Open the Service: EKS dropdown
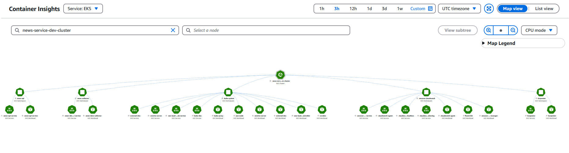Screen dimensions: 569x153 [83, 9]
